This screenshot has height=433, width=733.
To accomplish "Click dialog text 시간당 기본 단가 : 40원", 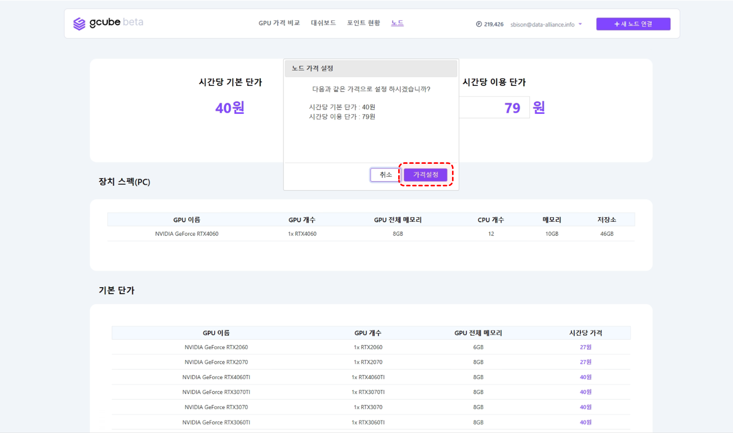I will [x=342, y=107].
